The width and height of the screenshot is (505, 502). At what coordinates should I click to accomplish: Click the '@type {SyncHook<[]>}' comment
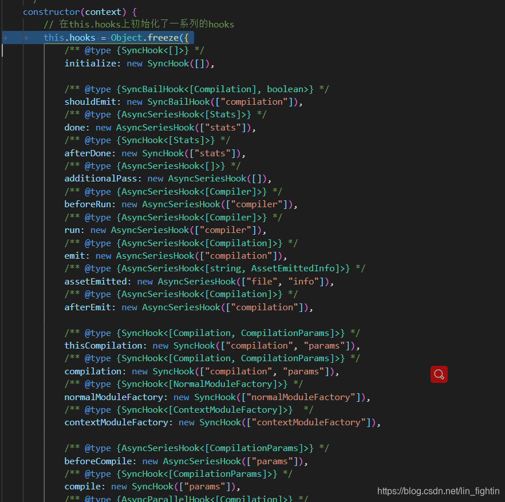(134, 50)
